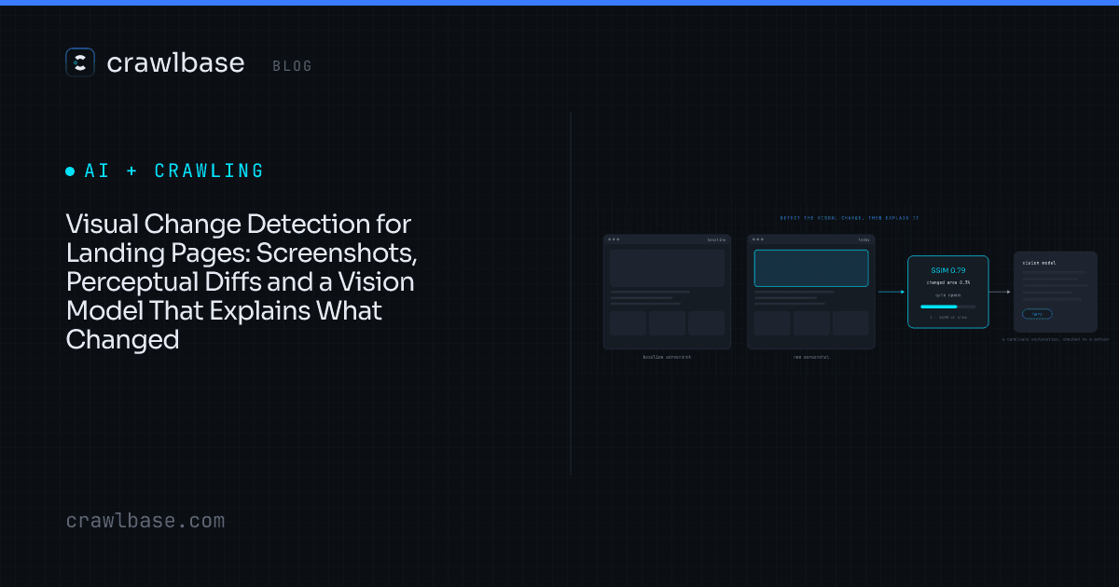Click the baseline screenshot mockup window
The height and width of the screenshot is (587, 1119).
[667, 292]
